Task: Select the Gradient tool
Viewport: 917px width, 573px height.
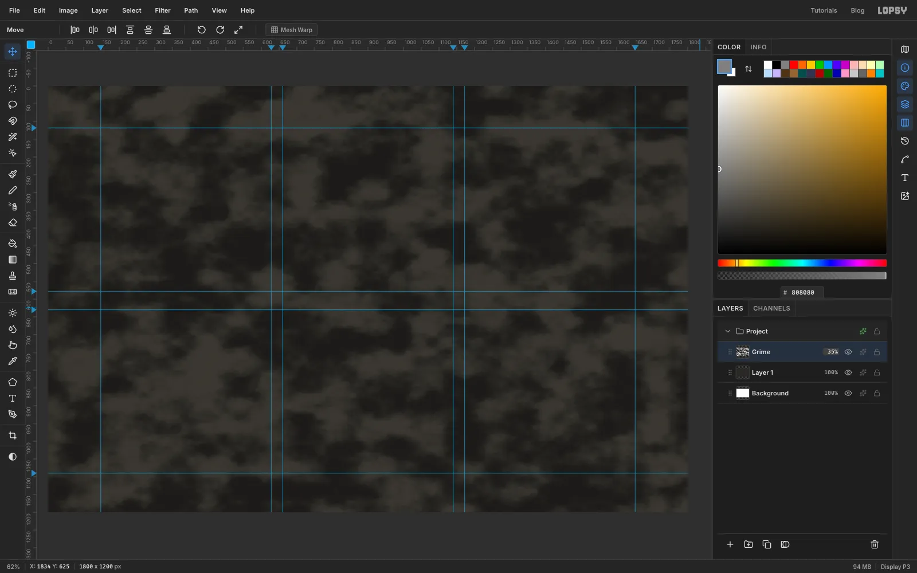Action: pos(13,260)
